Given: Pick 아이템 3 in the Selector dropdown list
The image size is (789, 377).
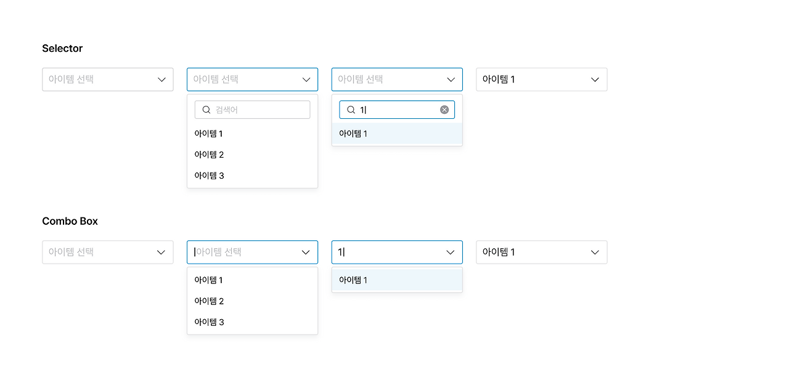Looking at the screenshot, I should pyautogui.click(x=209, y=176).
